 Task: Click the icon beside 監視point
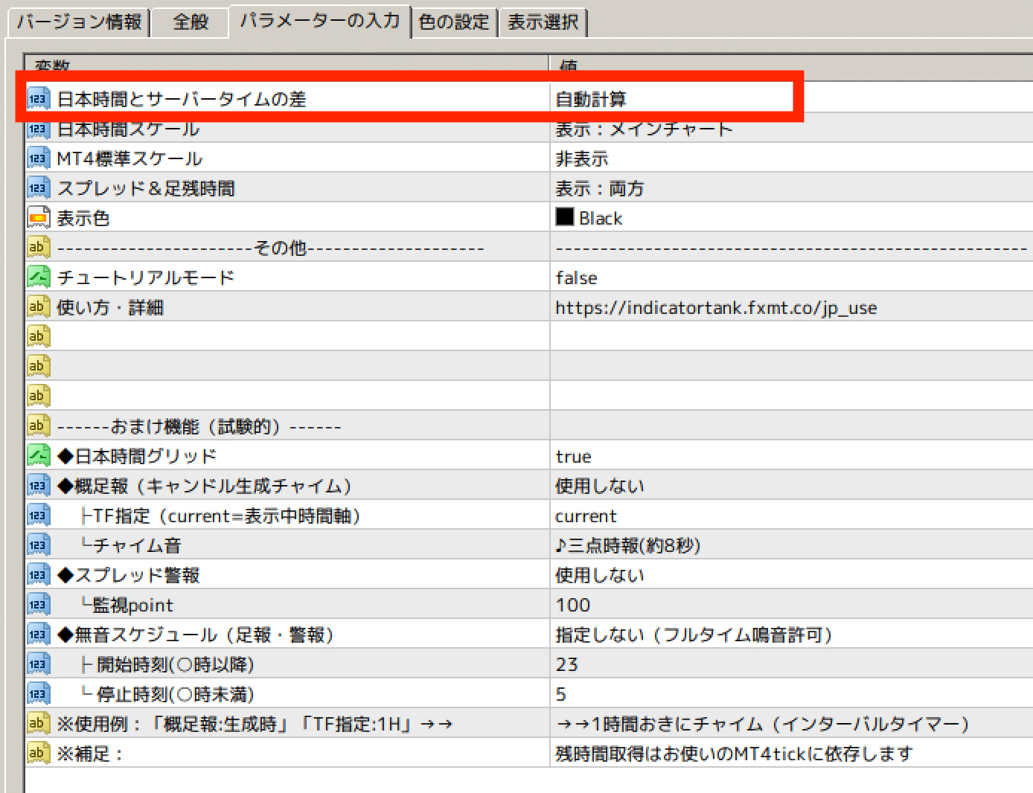[38, 605]
